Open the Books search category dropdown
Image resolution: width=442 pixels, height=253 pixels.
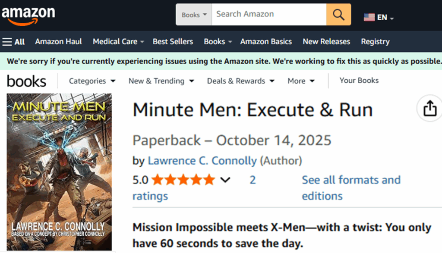coord(194,15)
